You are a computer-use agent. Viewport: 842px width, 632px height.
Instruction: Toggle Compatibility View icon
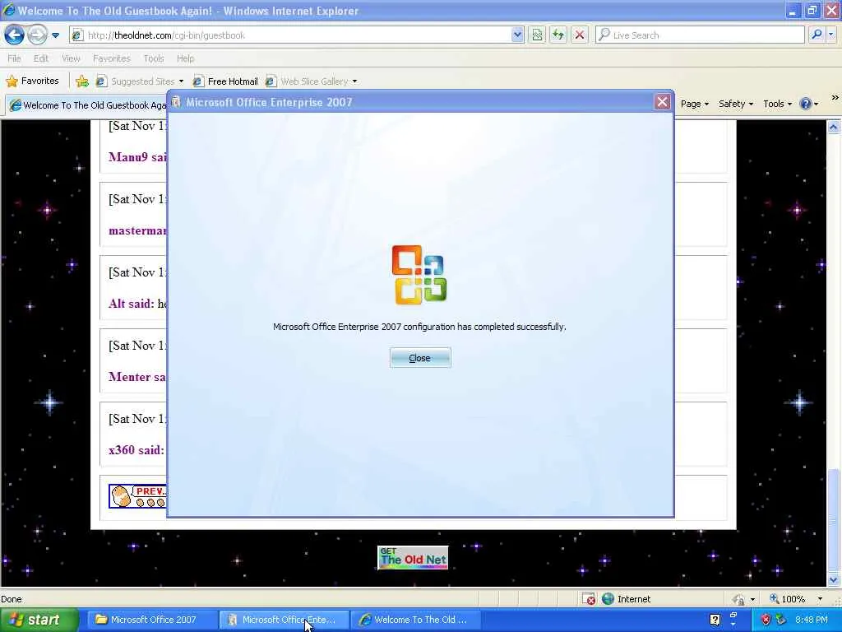537,35
